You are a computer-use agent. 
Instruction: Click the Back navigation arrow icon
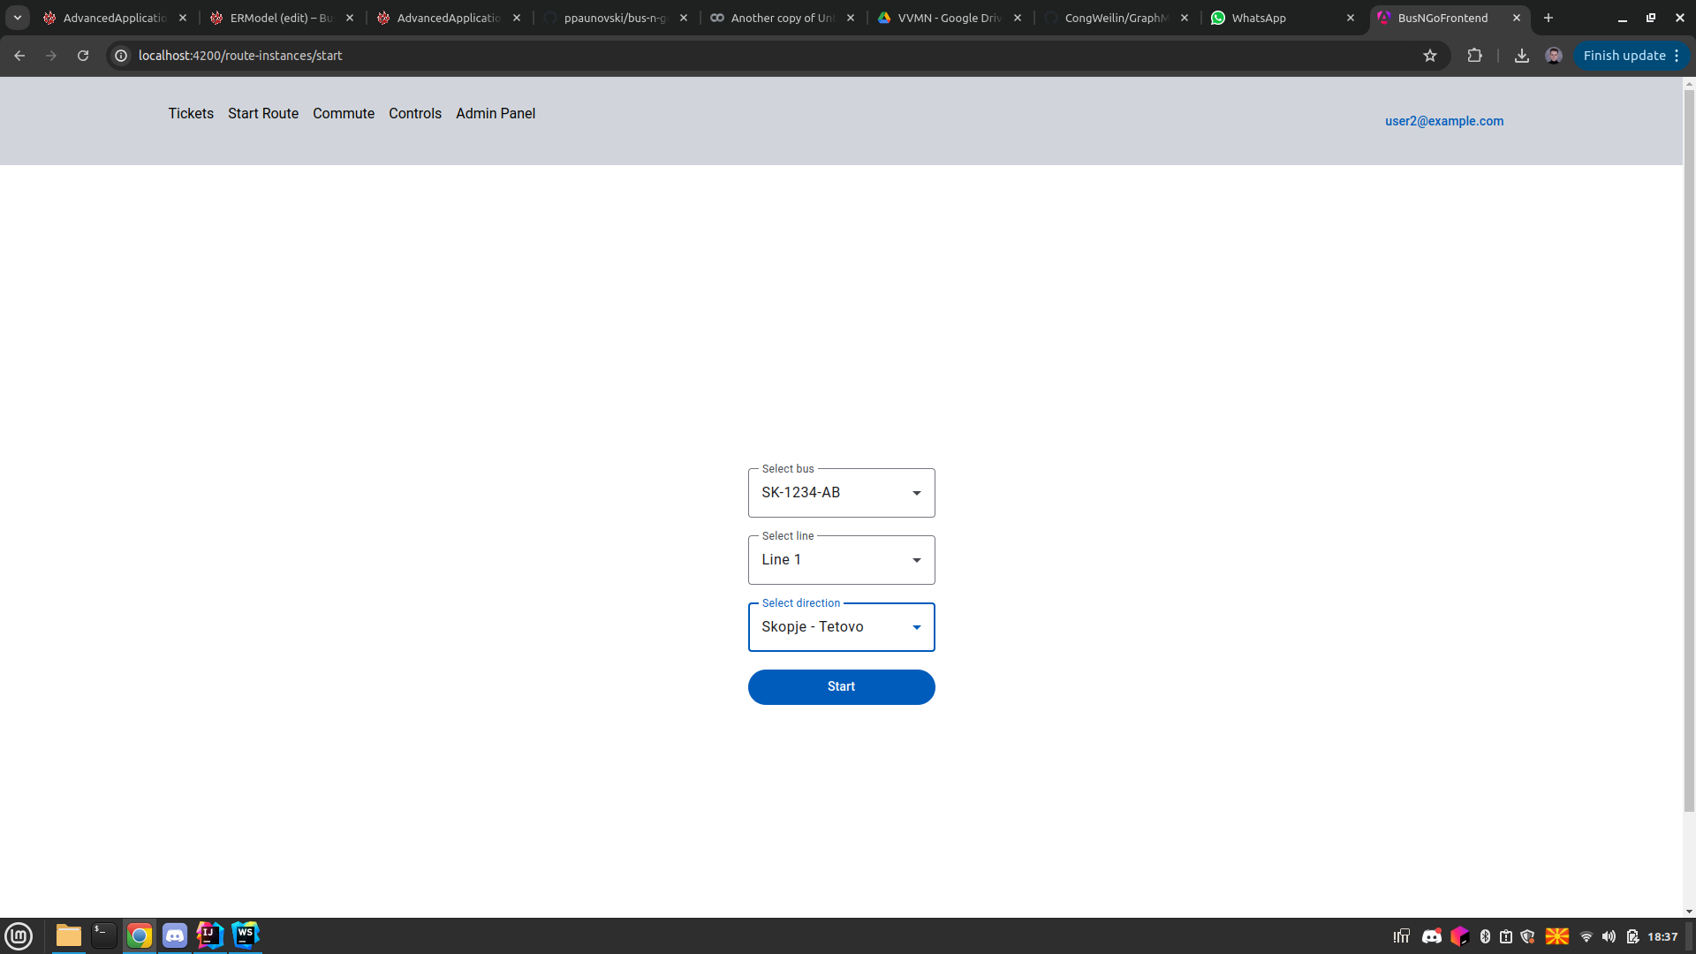click(21, 55)
